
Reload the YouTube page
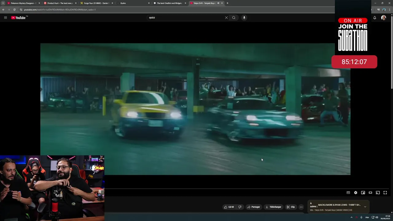coord(14,10)
